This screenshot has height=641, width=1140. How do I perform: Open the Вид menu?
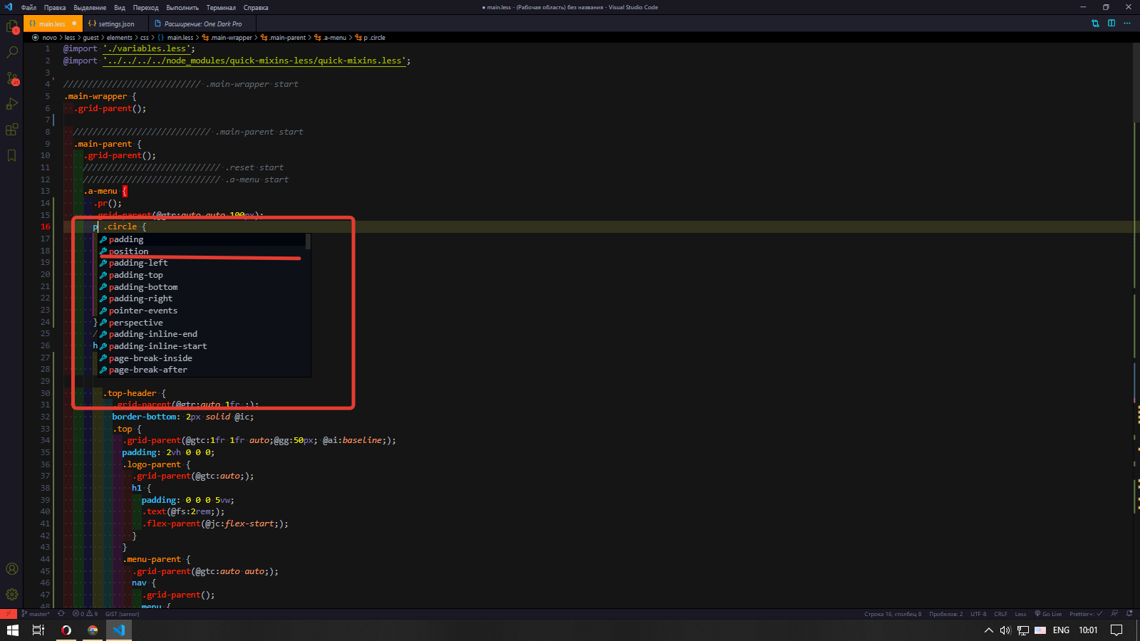coord(120,7)
